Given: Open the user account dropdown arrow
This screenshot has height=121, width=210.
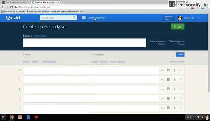Looking at the screenshot, I should pos(199,18).
